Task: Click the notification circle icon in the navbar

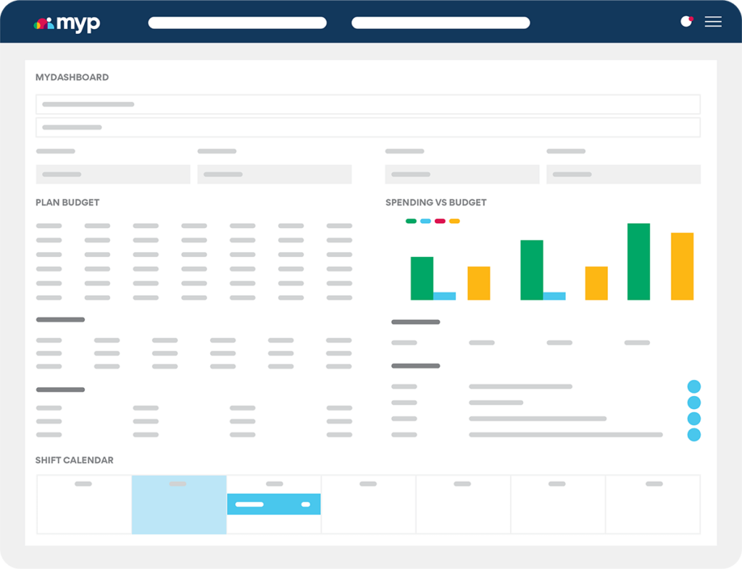Action: tap(686, 22)
